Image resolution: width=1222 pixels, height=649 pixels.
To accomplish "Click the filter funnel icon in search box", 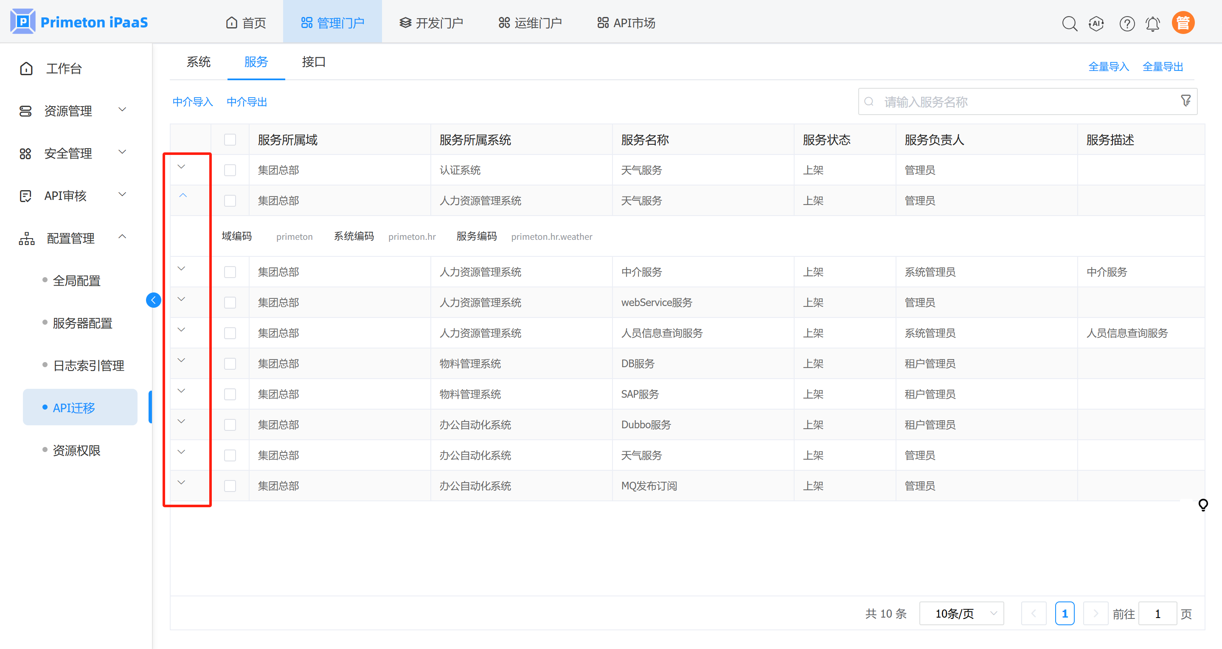I will (x=1185, y=101).
